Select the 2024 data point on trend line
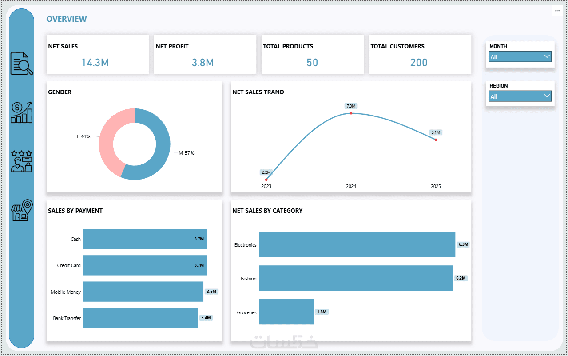 pos(351,113)
